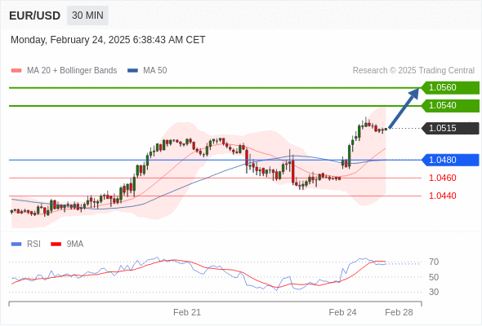Open the Research © 2025 Trading Central link
The image size is (482, 326).
point(413,71)
